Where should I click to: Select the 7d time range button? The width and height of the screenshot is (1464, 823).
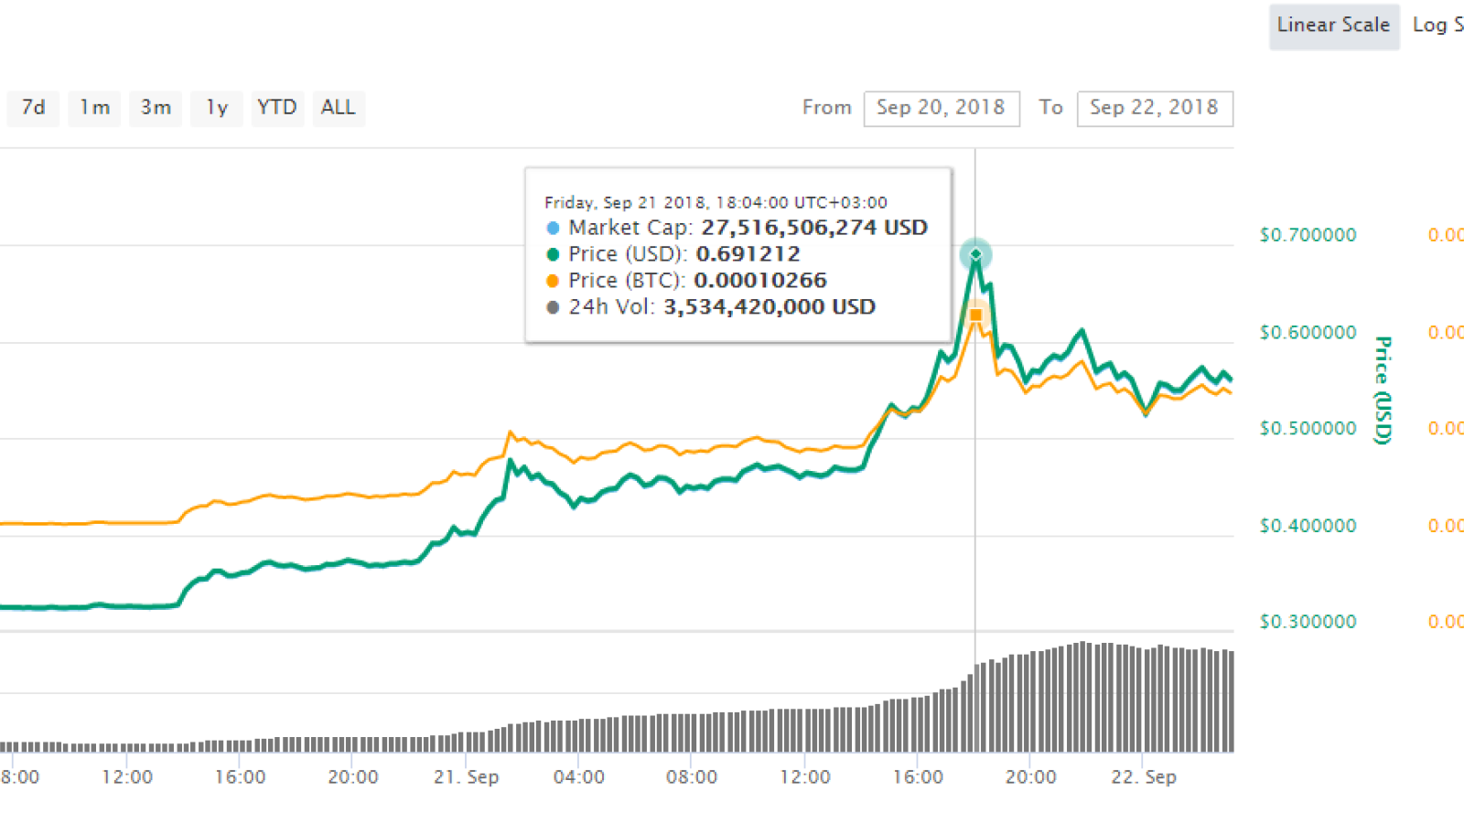(x=34, y=108)
